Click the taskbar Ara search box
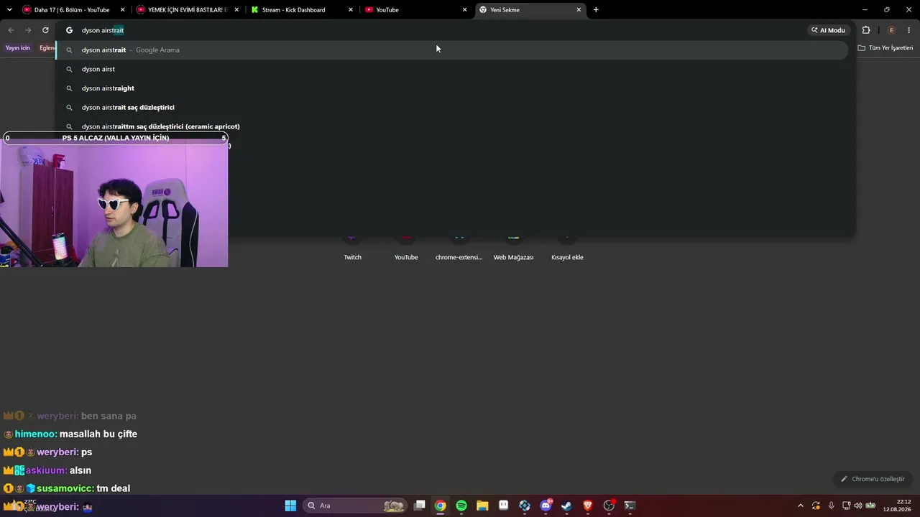This screenshot has height=517, width=920. pyautogui.click(x=355, y=506)
